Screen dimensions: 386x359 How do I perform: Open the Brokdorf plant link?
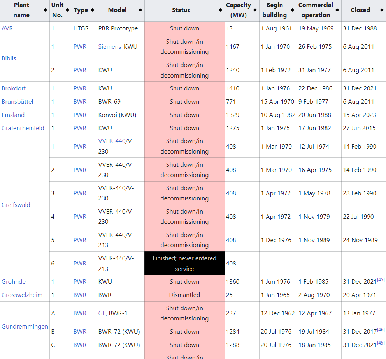click(x=14, y=88)
